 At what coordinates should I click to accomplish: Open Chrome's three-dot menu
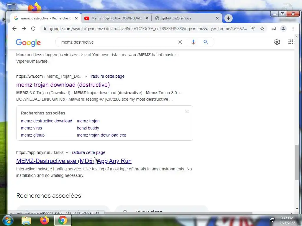(x=293, y=29)
